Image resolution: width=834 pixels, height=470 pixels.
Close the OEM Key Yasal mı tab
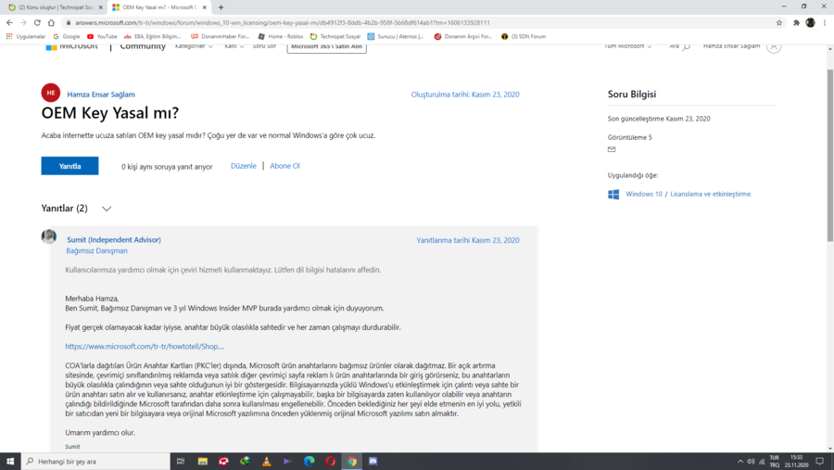coord(205,7)
